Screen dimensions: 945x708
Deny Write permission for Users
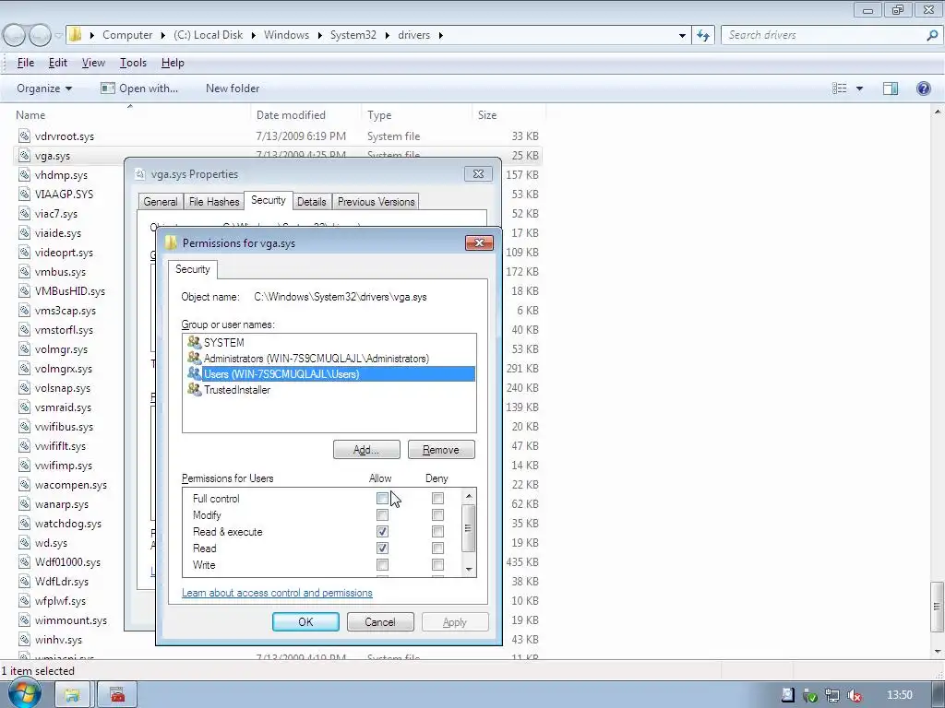pyautogui.click(x=437, y=565)
